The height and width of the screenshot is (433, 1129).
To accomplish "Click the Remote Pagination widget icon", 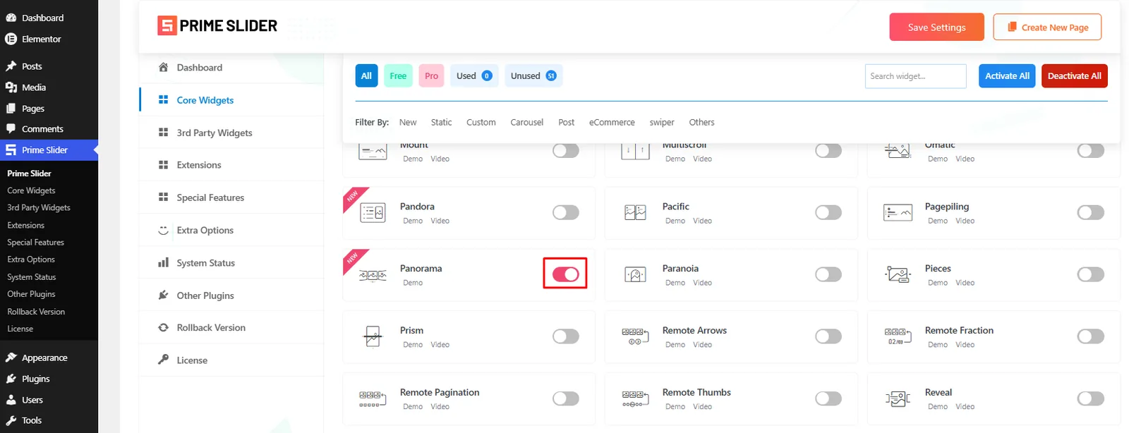I will click(x=373, y=398).
